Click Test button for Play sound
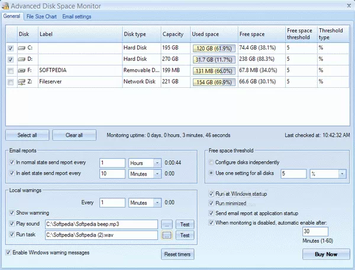The height and width of the screenshot is (270, 355). coord(185,225)
